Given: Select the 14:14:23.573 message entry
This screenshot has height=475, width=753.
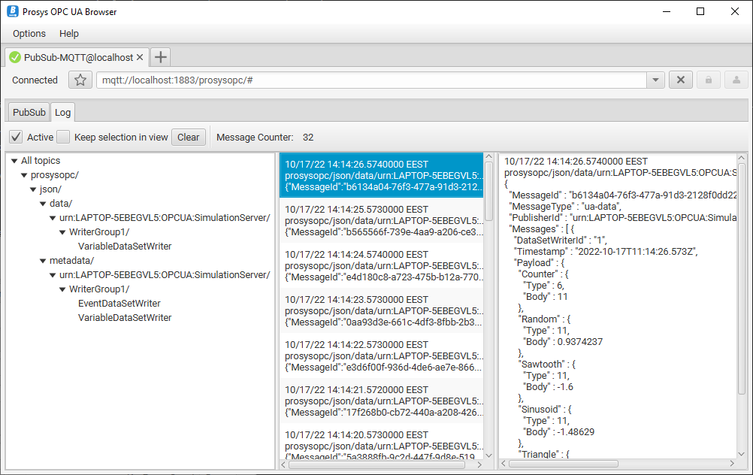Looking at the screenshot, I should tap(382, 310).
